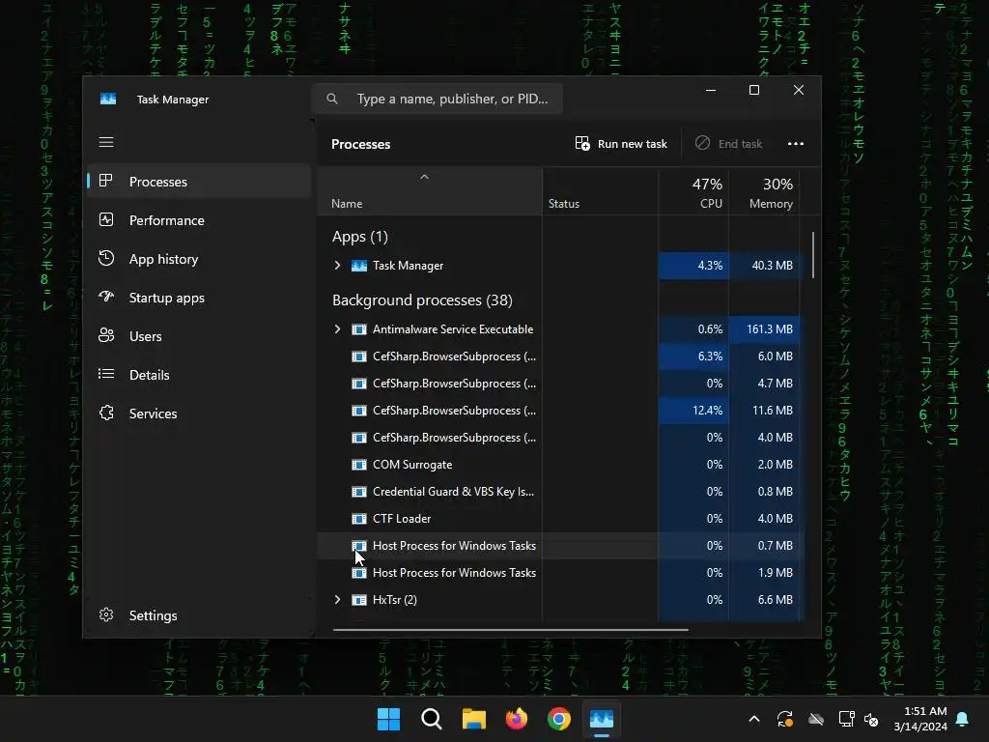Click the Antimalware Service Executable icon
The width and height of the screenshot is (989, 742).
coord(359,329)
